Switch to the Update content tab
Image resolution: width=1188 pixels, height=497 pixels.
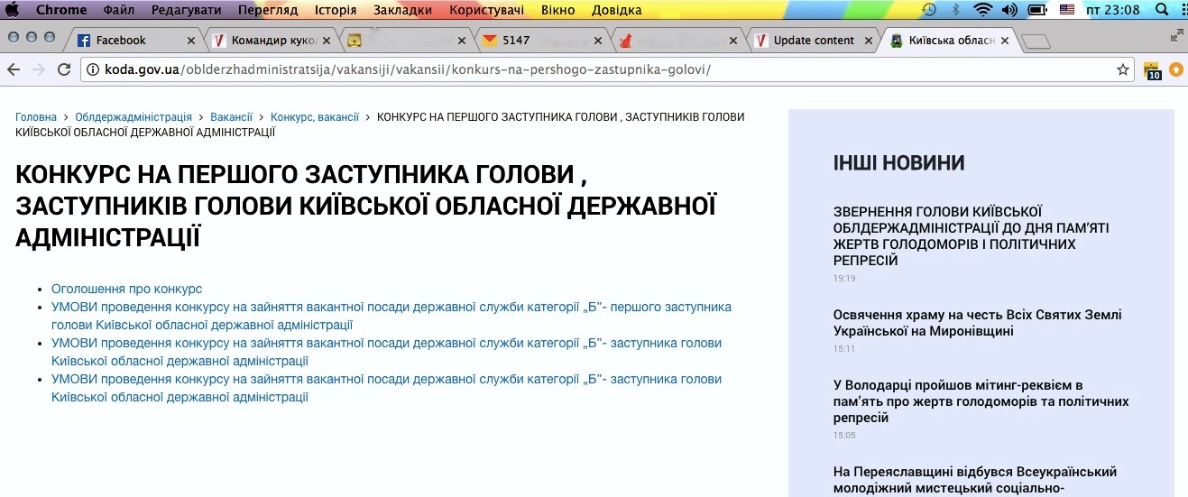point(811,41)
